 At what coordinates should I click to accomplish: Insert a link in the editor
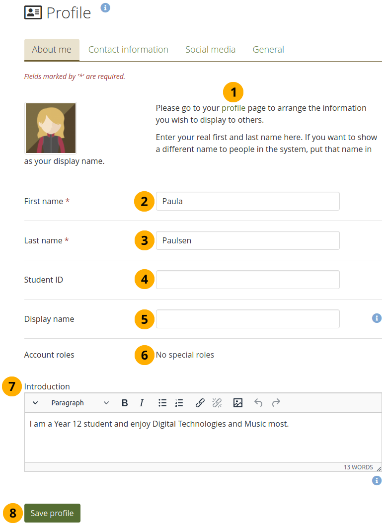(x=200, y=403)
